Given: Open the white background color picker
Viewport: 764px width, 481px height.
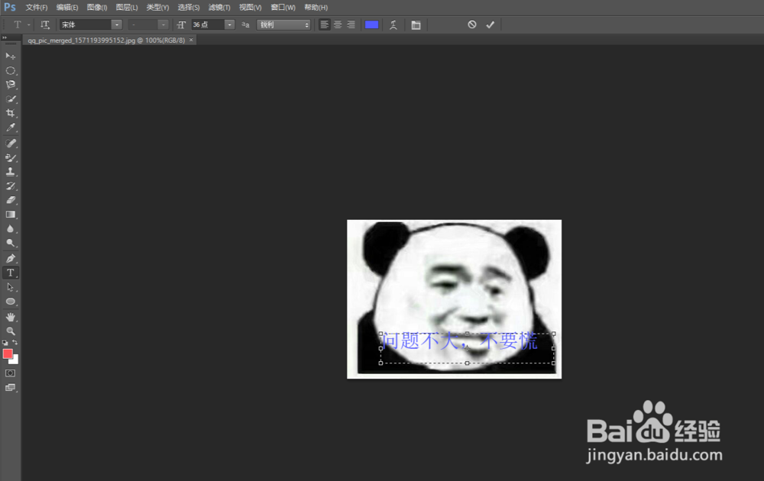Looking at the screenshot, I should (x=15, y=360).
